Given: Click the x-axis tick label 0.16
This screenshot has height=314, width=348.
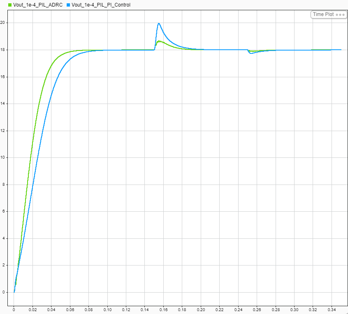Looking at the screenshot, I should click(163, 309).
